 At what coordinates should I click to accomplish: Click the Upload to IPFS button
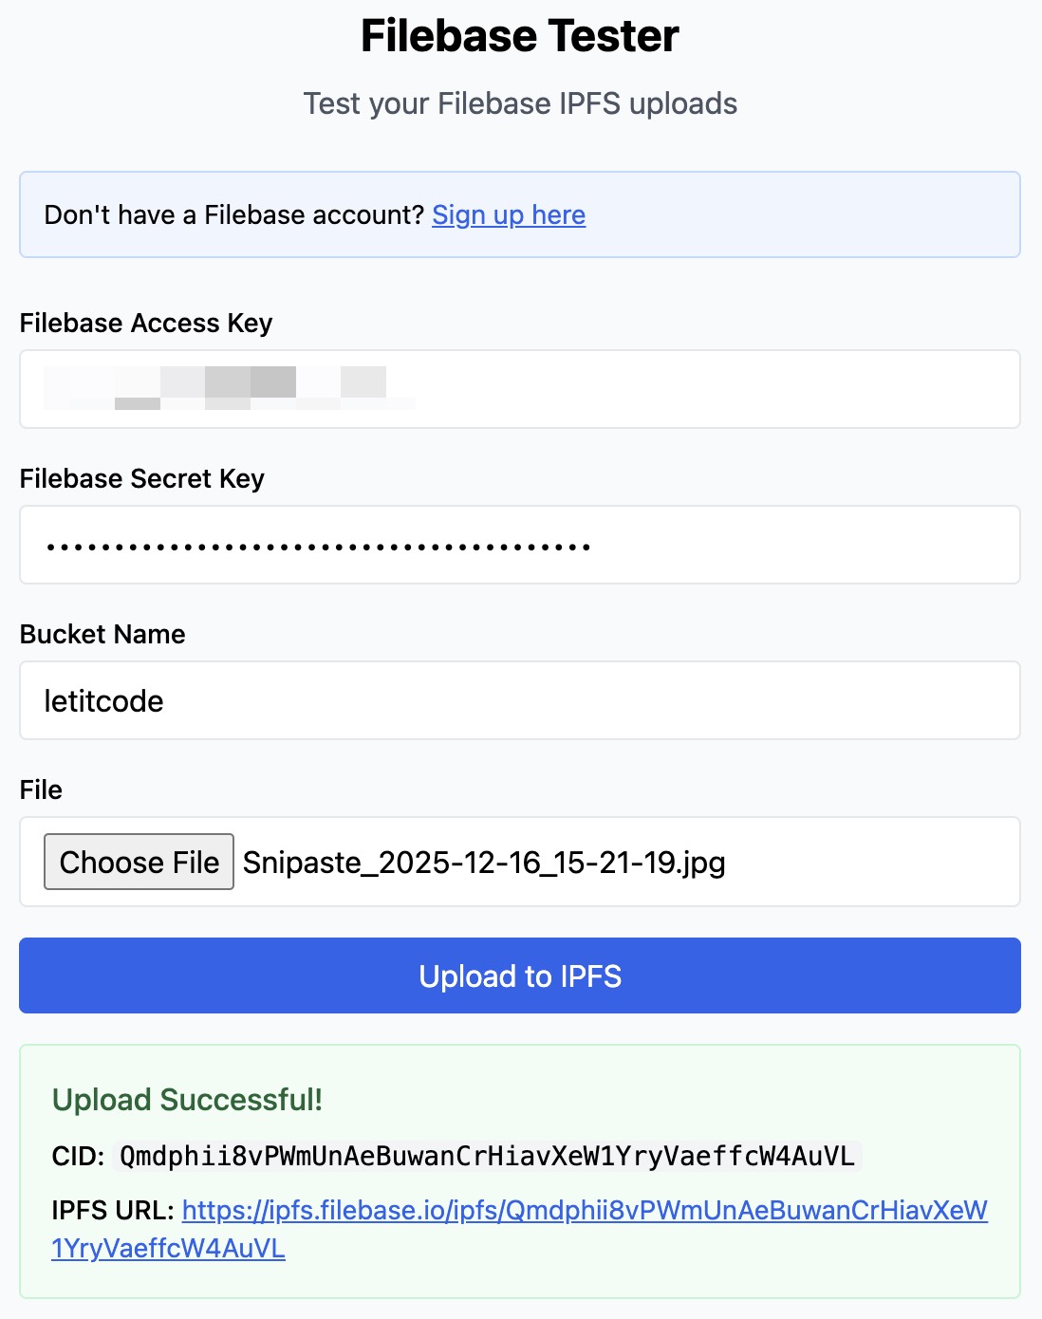coord(520,975)
